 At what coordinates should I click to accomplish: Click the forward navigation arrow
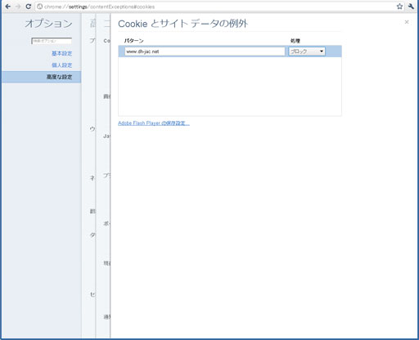(x=18, y=7)
